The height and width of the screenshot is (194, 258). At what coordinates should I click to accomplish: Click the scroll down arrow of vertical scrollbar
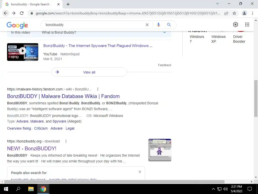pos(256,177)
